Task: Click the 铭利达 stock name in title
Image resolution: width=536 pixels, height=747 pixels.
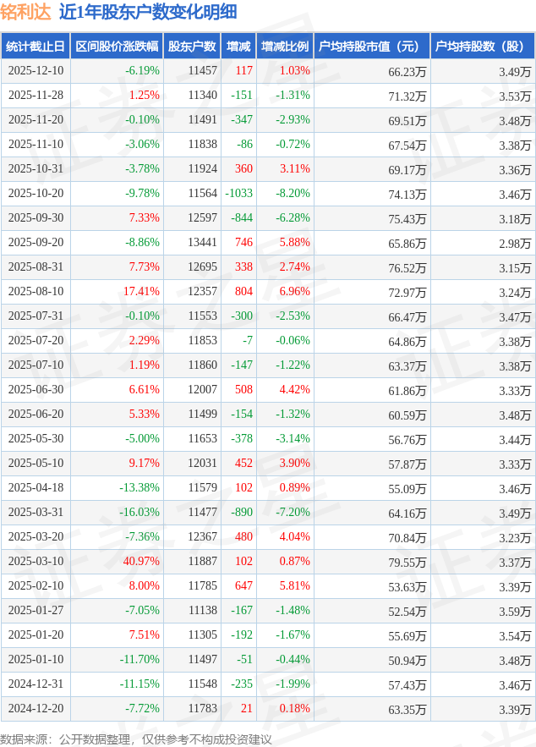Action: [x=25, y=12]
